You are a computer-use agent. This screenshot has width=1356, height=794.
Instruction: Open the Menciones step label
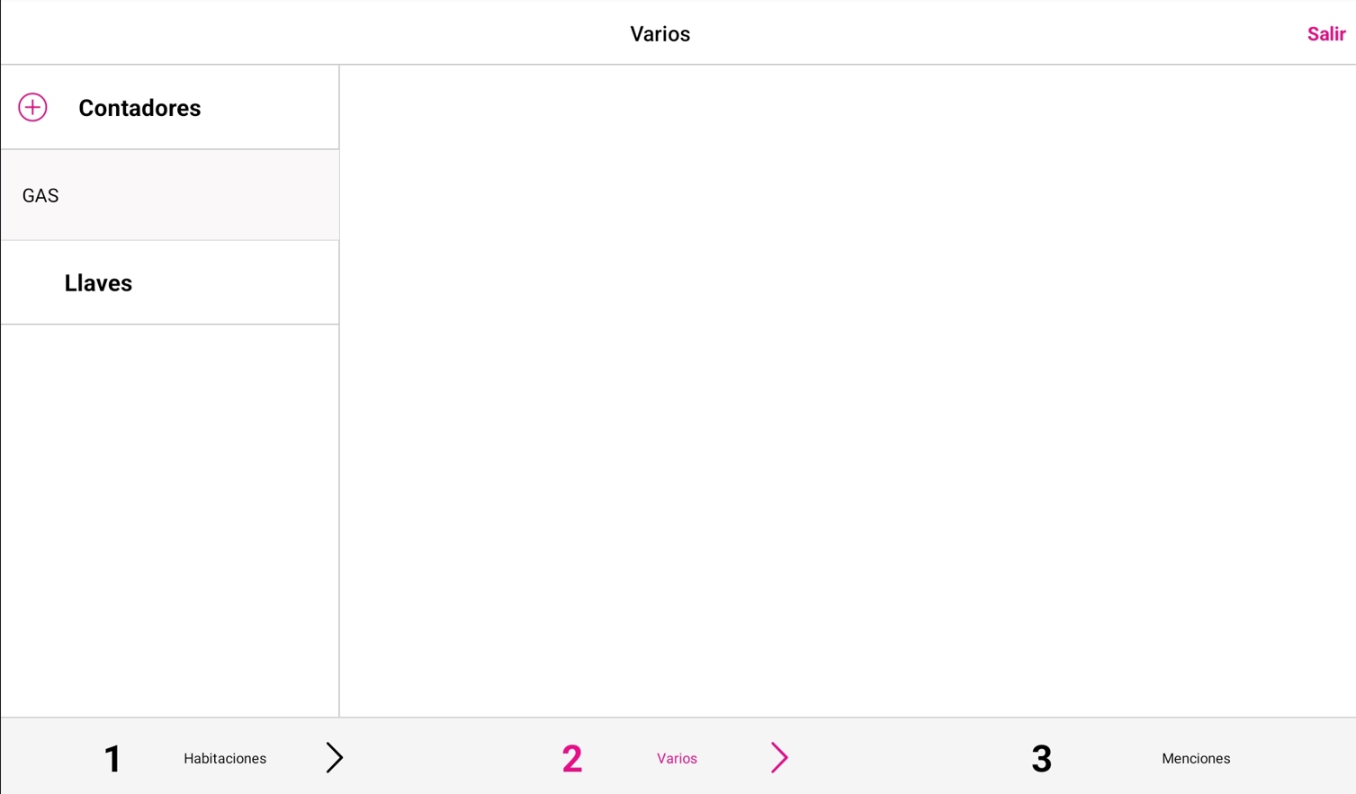(x=1196, y=758)
